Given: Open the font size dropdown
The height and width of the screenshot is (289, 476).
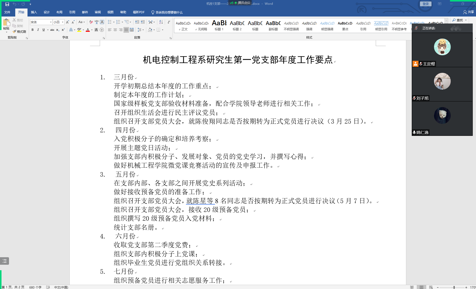Looking at the screenshot, I should (x=62, y=22).
